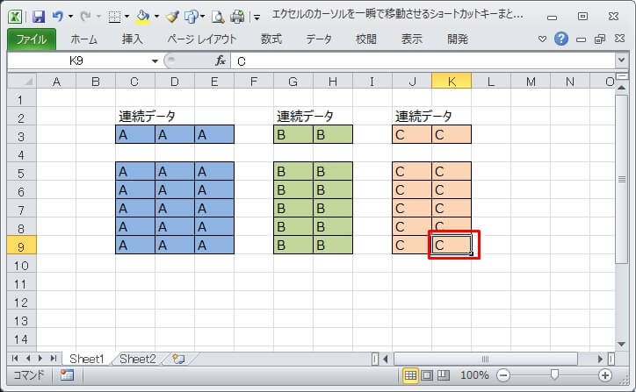
Task: Open the Redo history dropdown arrow
Action: pos(98,17)
